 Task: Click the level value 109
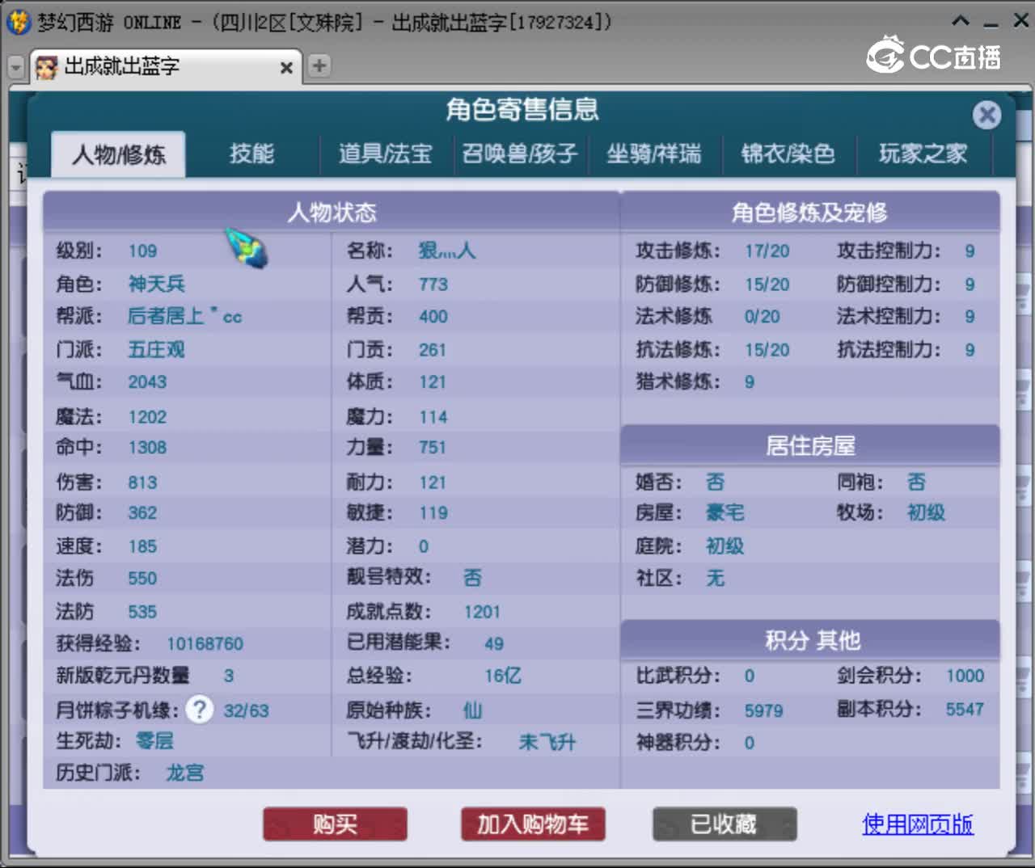pyautogui.click(x=142, y=251)
